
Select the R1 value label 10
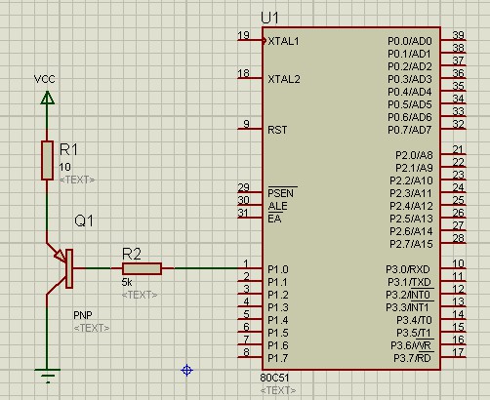click(x=64, y=167)
